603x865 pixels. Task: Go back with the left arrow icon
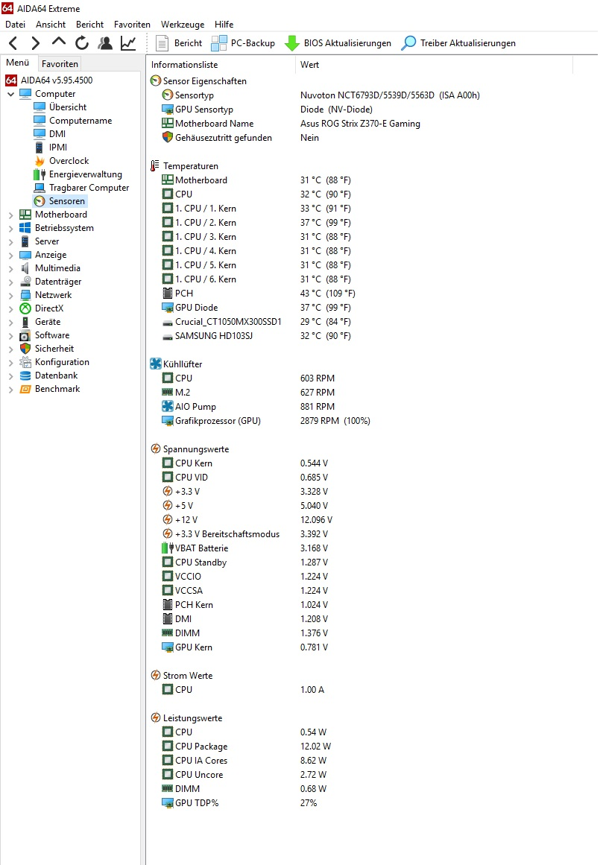point(14,43)
